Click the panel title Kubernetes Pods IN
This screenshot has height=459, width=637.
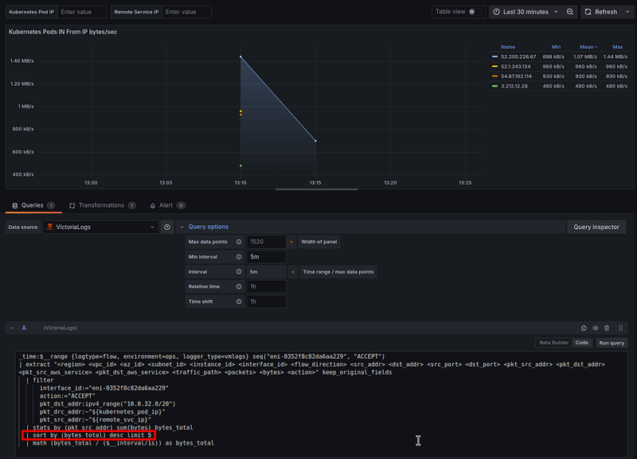click(63, 32)
